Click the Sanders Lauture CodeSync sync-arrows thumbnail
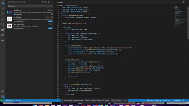 [9, 19]
